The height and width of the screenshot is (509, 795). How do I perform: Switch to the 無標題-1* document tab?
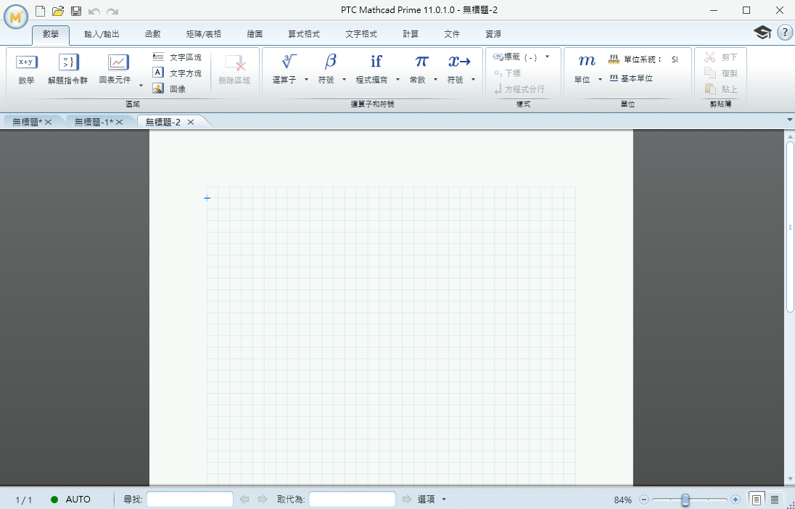point(94,123)
